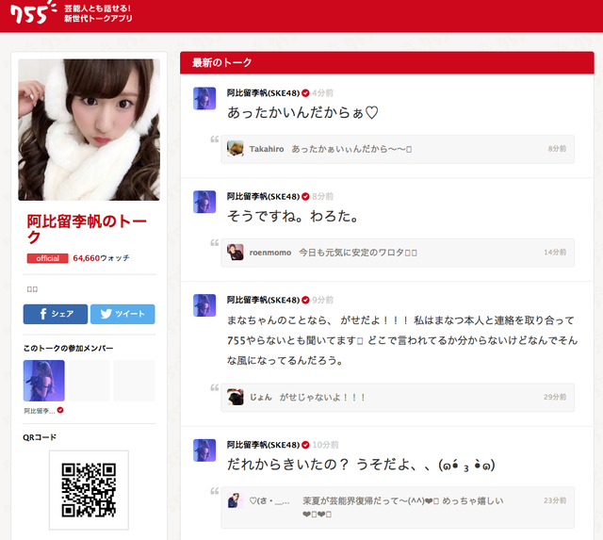Click poster name on the 4分前 post

[x=263, y=93]
